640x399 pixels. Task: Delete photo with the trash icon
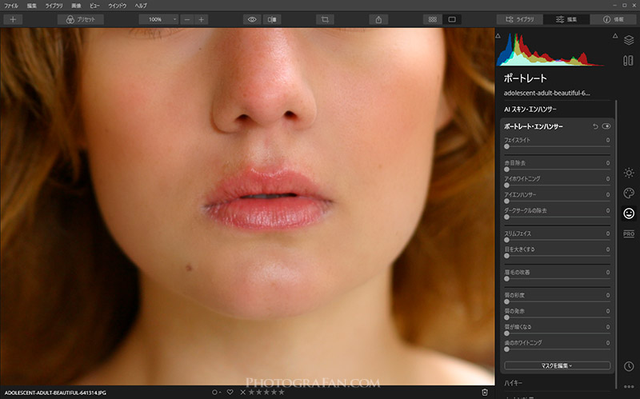[485, 392]
